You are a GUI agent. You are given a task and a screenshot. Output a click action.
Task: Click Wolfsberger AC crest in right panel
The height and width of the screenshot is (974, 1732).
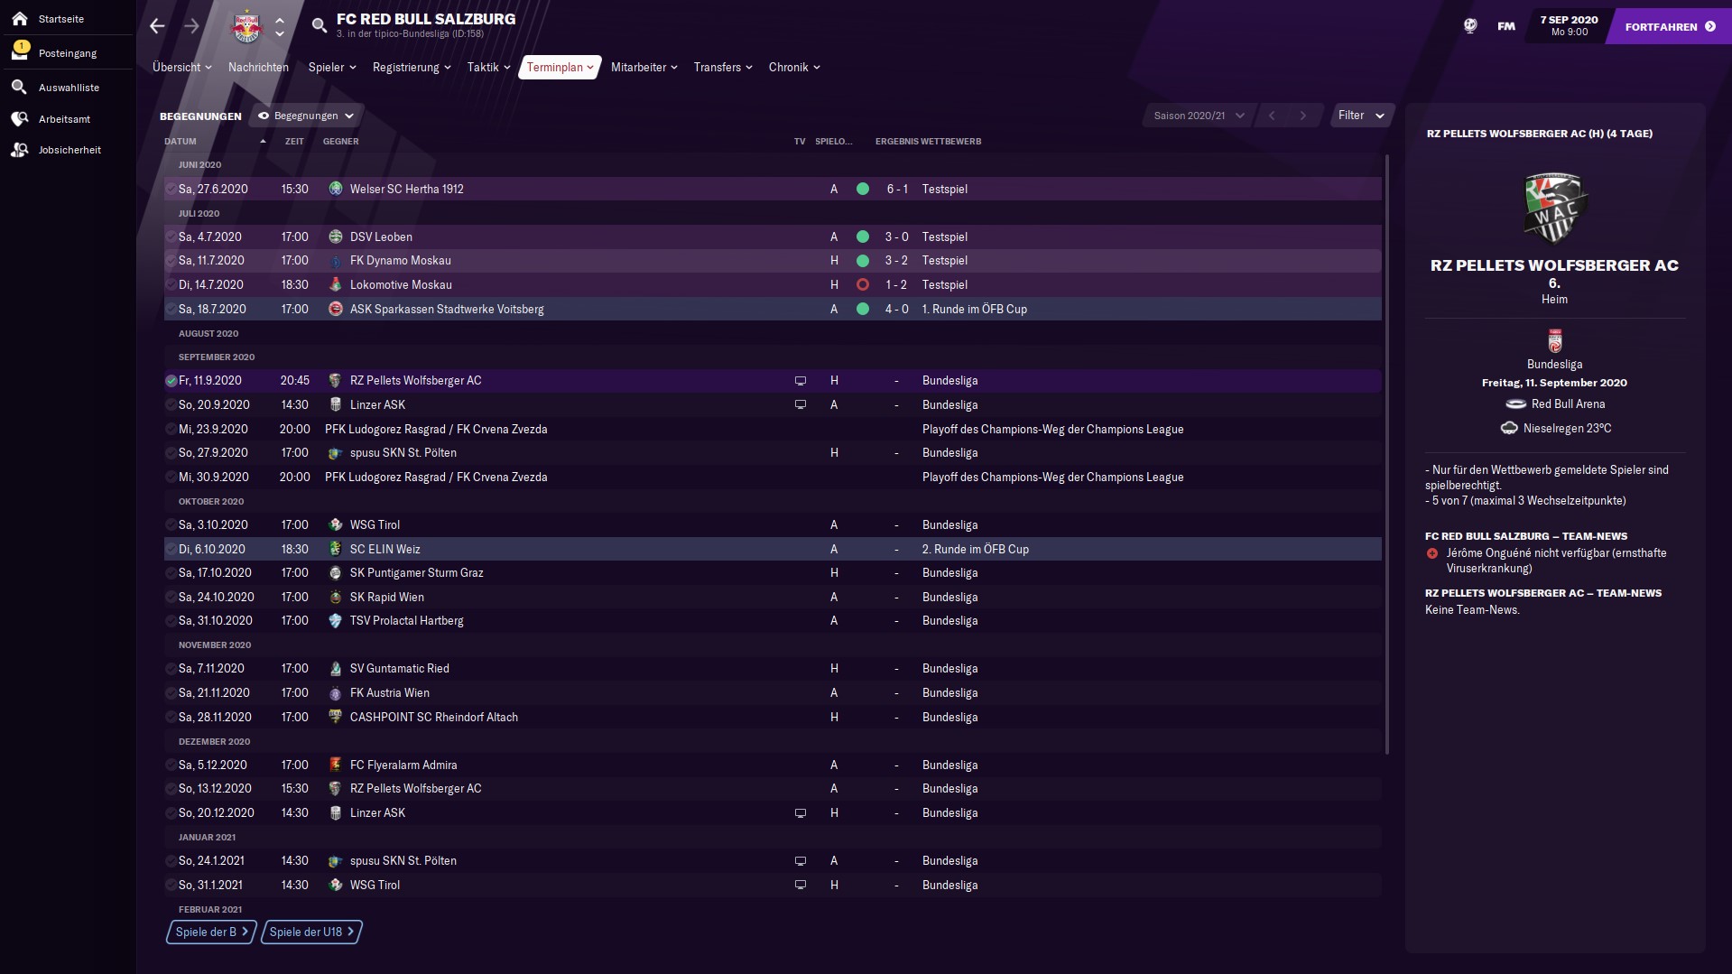click(1554, 209)
